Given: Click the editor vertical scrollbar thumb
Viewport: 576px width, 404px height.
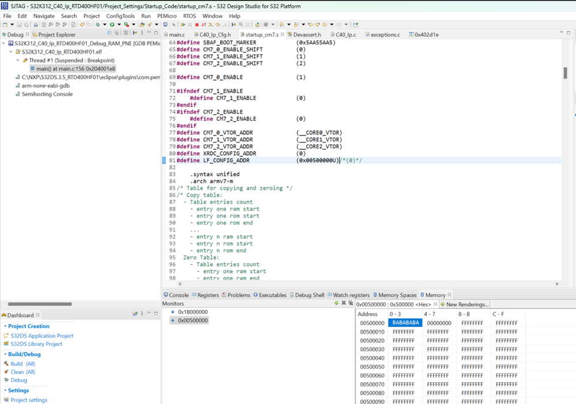Looking at the screenshot, I should click(566, 73).
